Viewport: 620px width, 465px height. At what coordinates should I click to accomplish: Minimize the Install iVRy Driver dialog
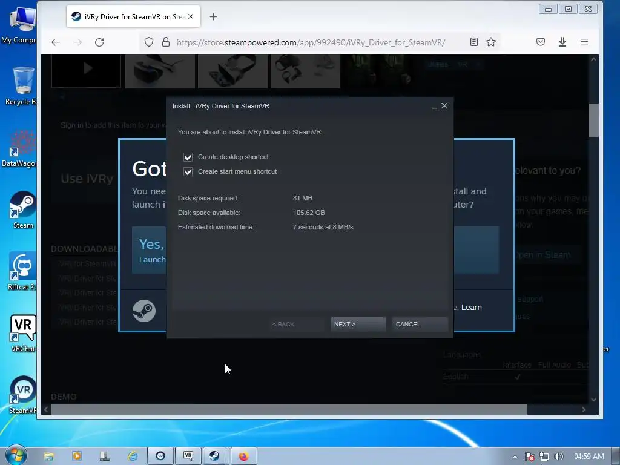point(435,107)
